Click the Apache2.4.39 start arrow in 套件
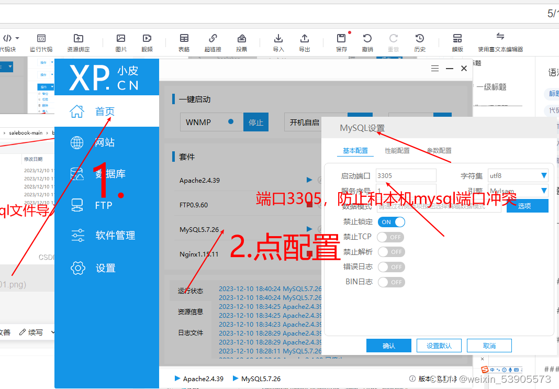Viewport: 559px width, 389px height. (309, 180)
